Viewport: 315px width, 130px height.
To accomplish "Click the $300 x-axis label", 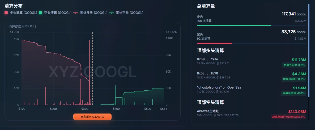I will point(85,109).
